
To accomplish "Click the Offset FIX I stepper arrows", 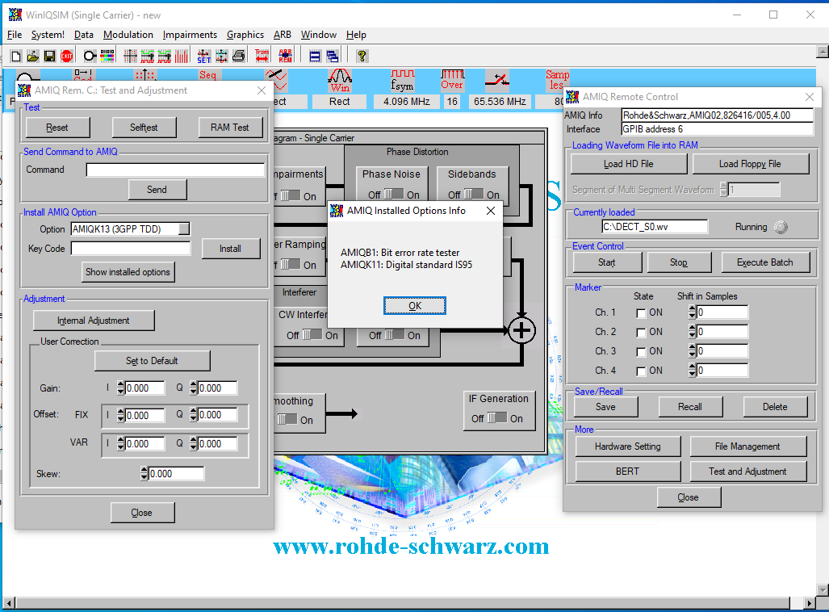I will 121,415.
